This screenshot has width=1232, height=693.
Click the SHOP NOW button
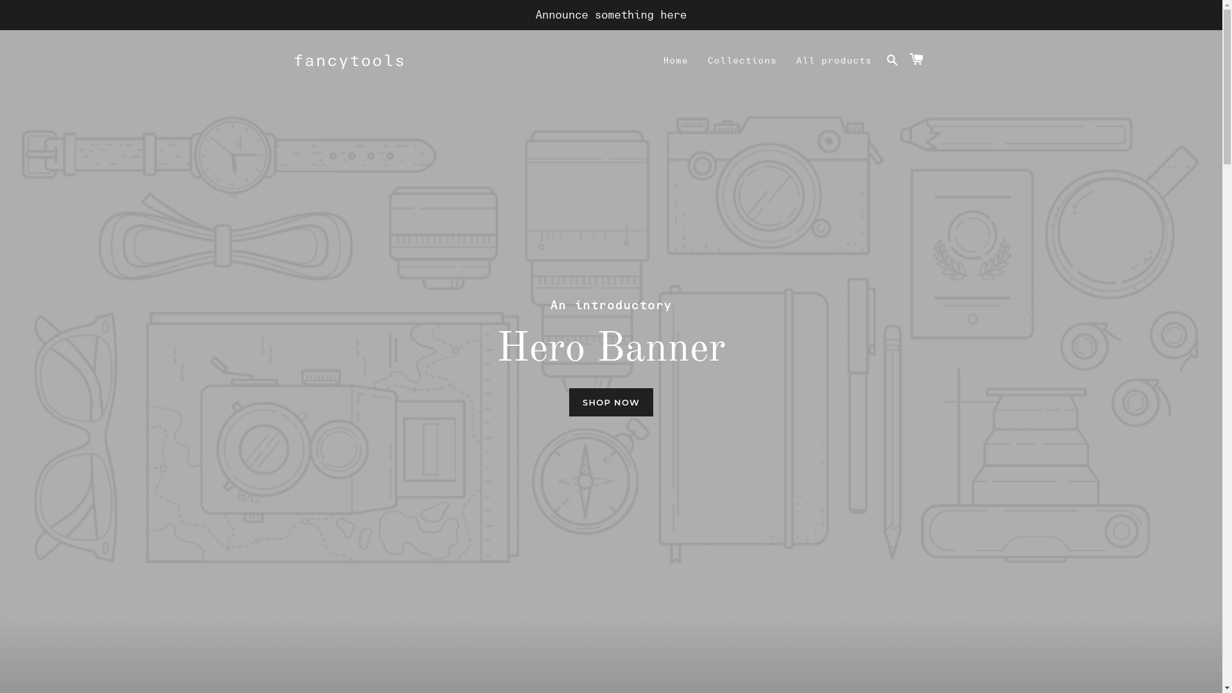tap(611, 402)
